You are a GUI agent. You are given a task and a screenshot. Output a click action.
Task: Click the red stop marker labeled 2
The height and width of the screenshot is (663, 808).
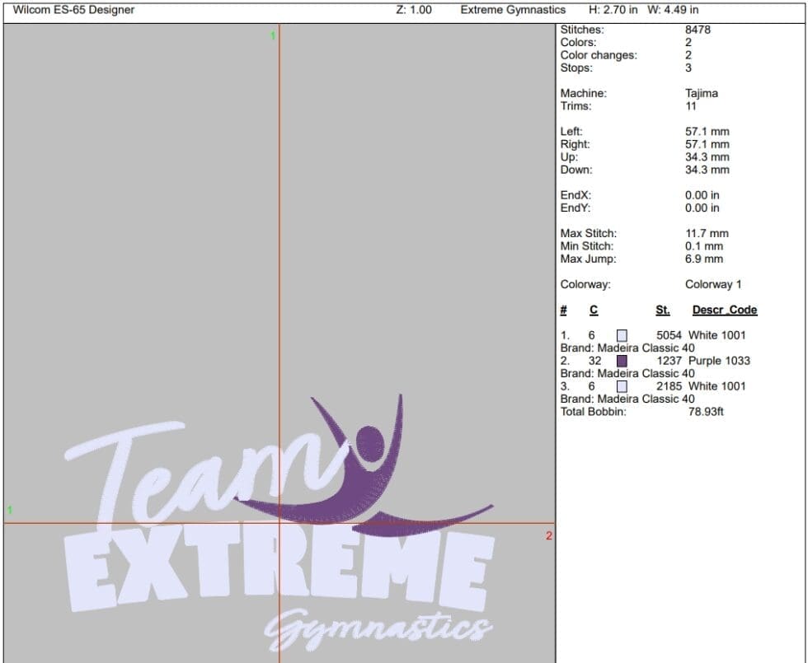click(x=548, y=536)
